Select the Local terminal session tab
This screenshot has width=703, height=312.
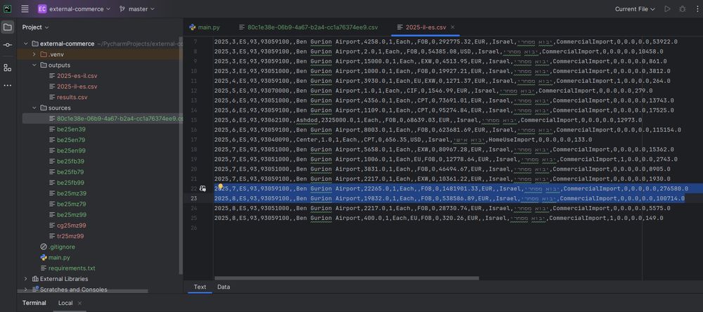(x=65, y=303)
